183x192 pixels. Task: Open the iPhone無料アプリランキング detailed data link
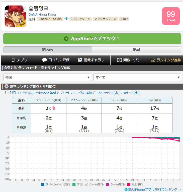72,93
